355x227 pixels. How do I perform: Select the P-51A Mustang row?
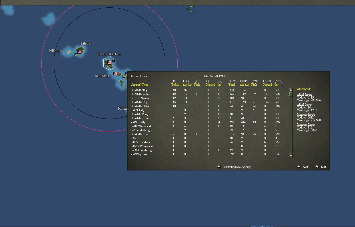[x=206, y=130]
